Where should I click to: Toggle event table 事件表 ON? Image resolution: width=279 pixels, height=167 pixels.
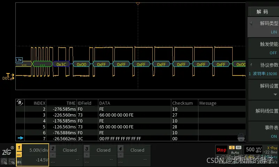(263, 132)
